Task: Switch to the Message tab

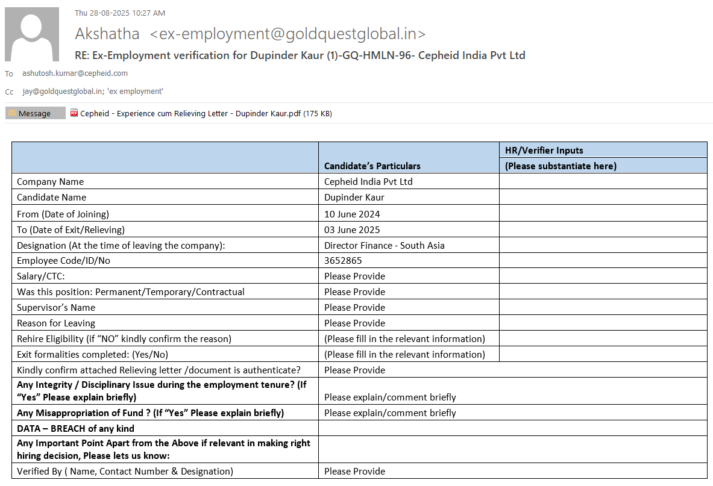Action: 35,113
